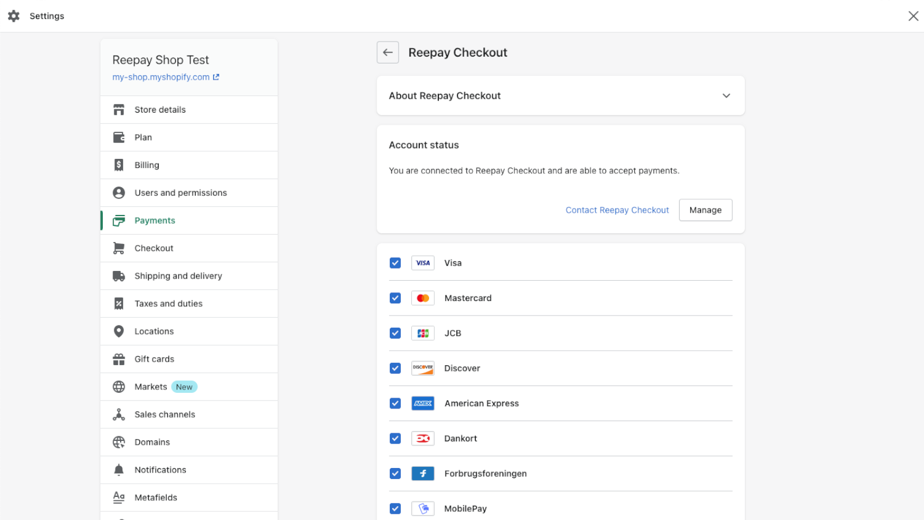Click the Metafields Aa icon
This screenshot has height=520, width=924.
[x=119, y=498]
